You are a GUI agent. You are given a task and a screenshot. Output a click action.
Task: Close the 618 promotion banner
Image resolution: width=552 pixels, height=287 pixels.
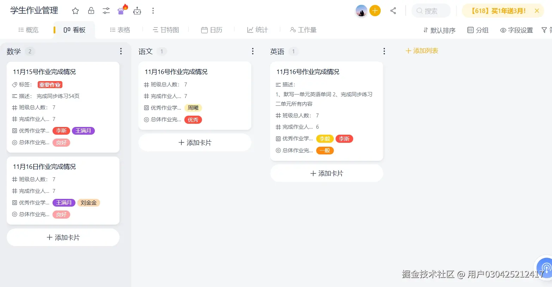coord(537,11)
